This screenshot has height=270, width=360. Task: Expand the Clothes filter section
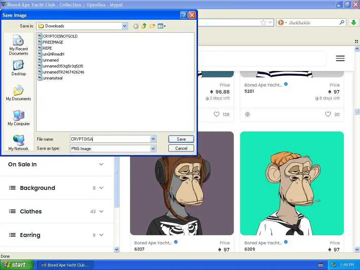pos(57,211)
